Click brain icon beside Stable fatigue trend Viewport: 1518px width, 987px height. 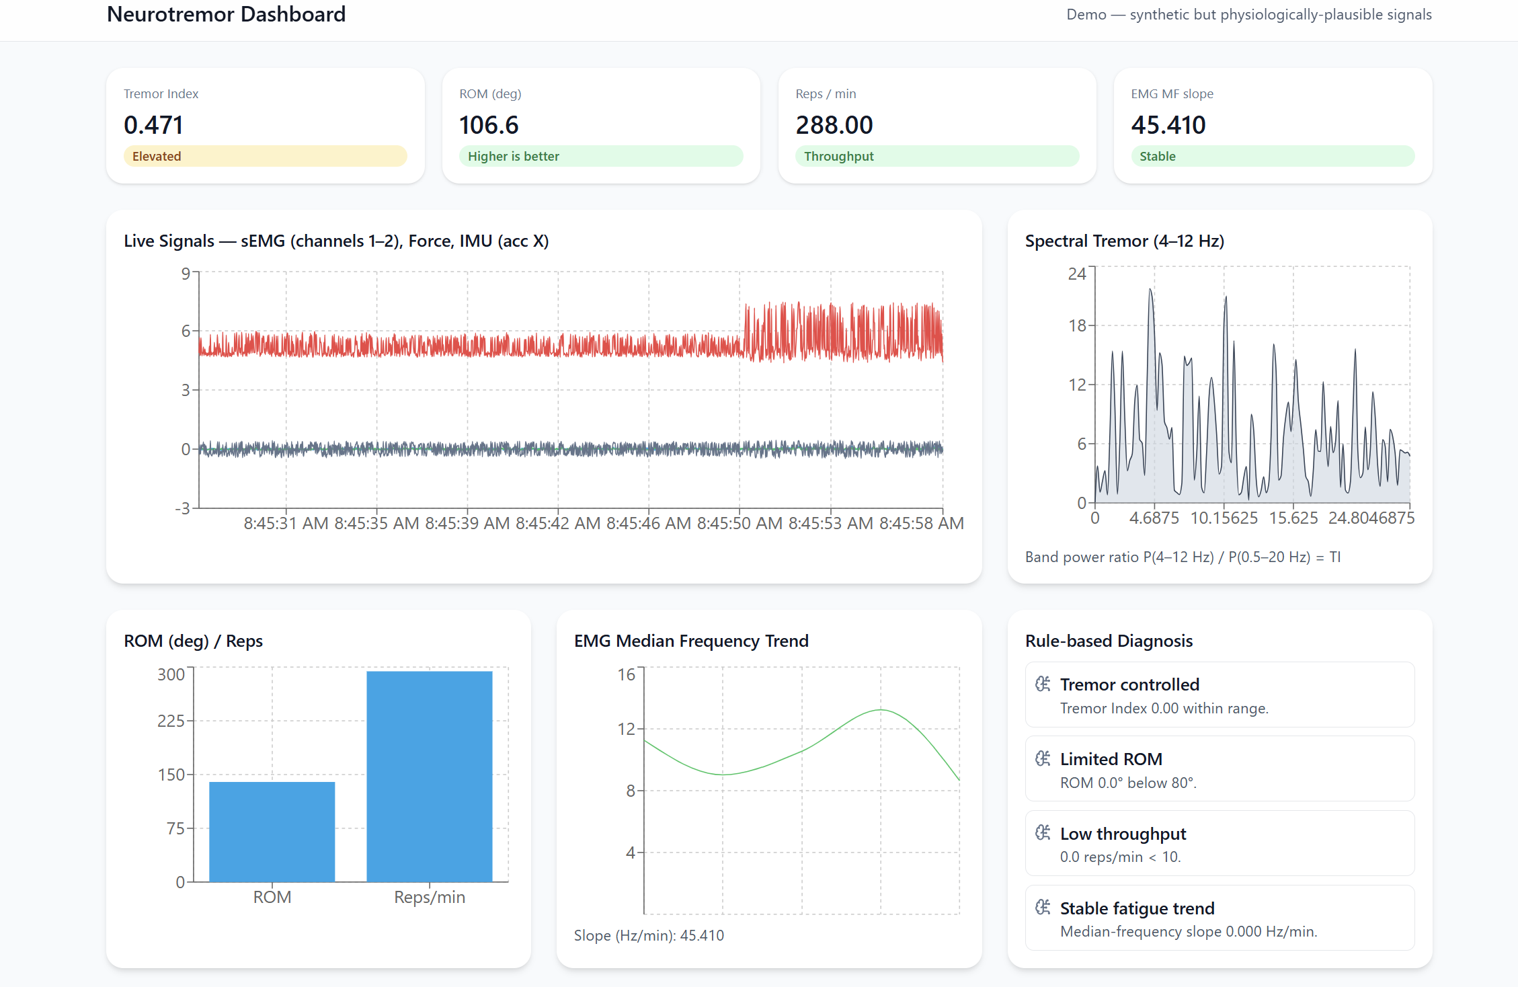click(1043, 908)
